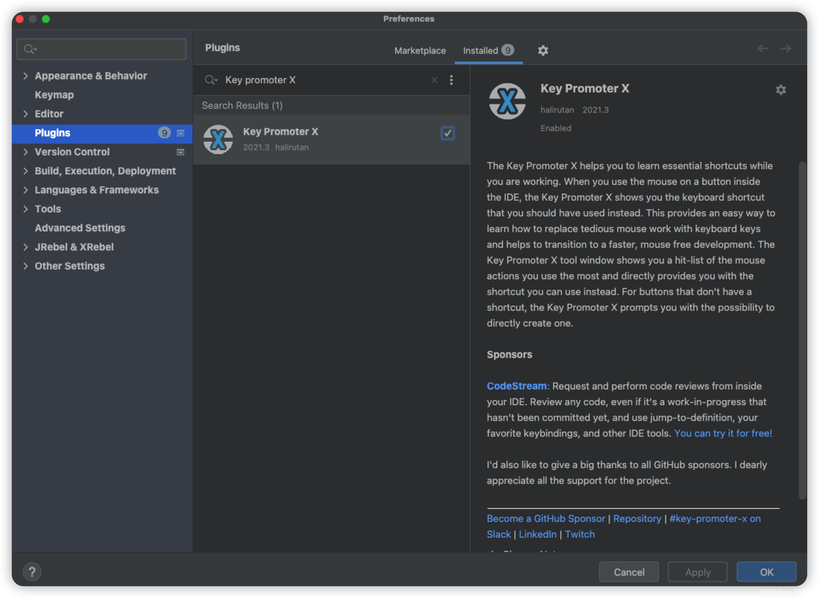Navigate back with the left arrow
The width and height of the screenshot is (819, 598).
763,49
